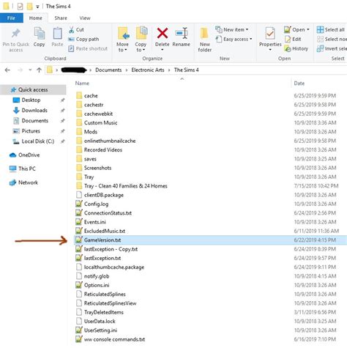Expand chevron after Documents in address bar
Viewport: 347px width, 348px height.
[127, 70]
